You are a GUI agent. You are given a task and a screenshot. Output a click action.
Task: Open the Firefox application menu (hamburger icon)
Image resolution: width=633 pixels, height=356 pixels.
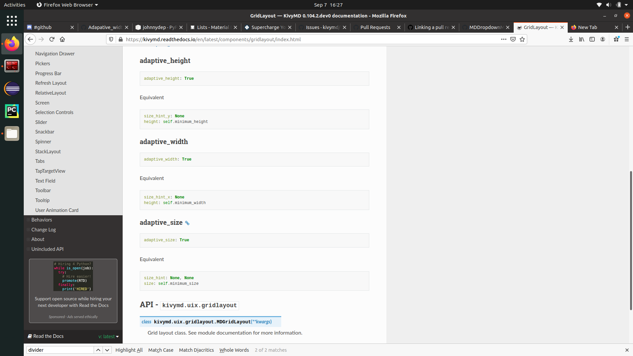click(627, 39)
